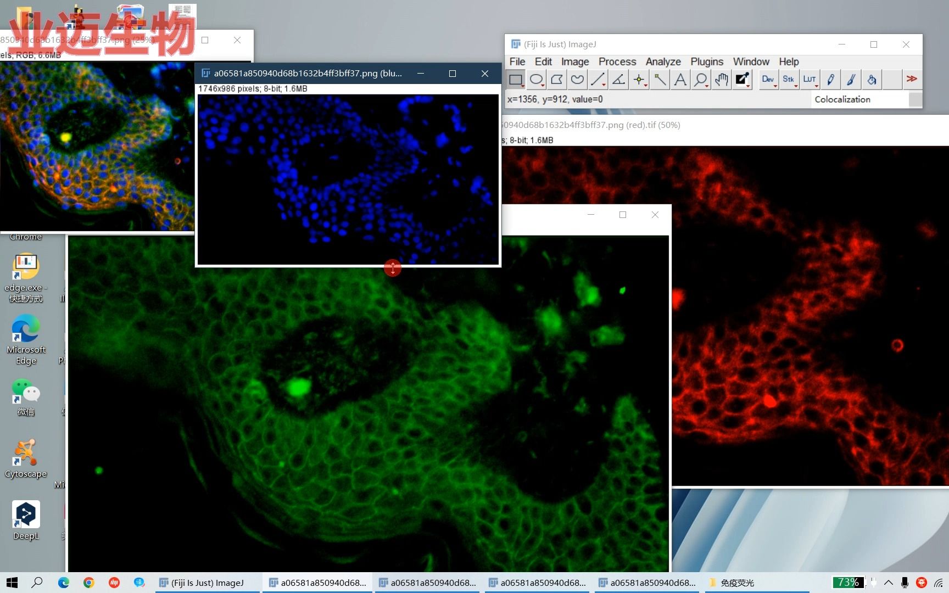The width and height of the screenshot is (949, 593).
Task: Click the microphone tray icon
Action: [905, 583]
